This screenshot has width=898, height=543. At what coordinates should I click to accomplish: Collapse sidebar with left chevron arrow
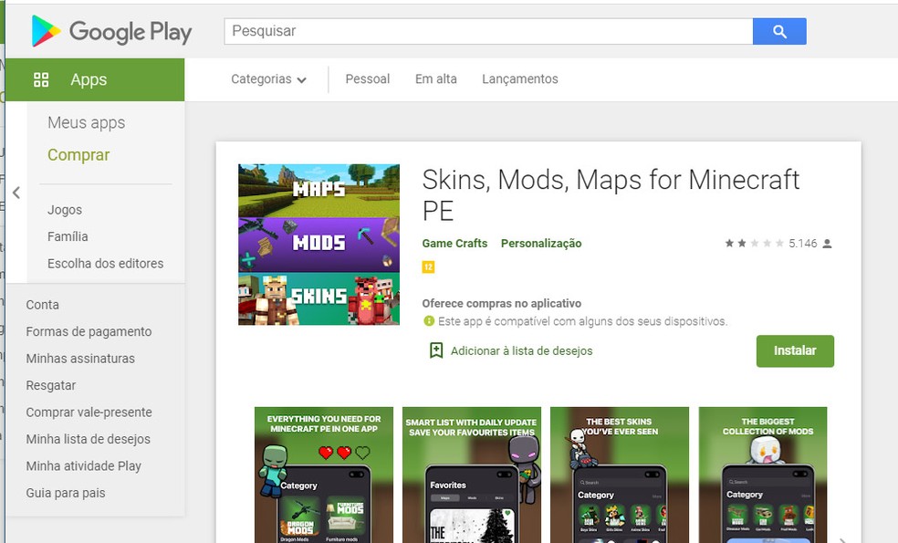click(16, 193)
